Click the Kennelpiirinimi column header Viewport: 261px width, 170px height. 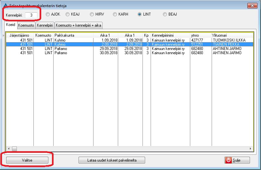[x=170, y=35]
